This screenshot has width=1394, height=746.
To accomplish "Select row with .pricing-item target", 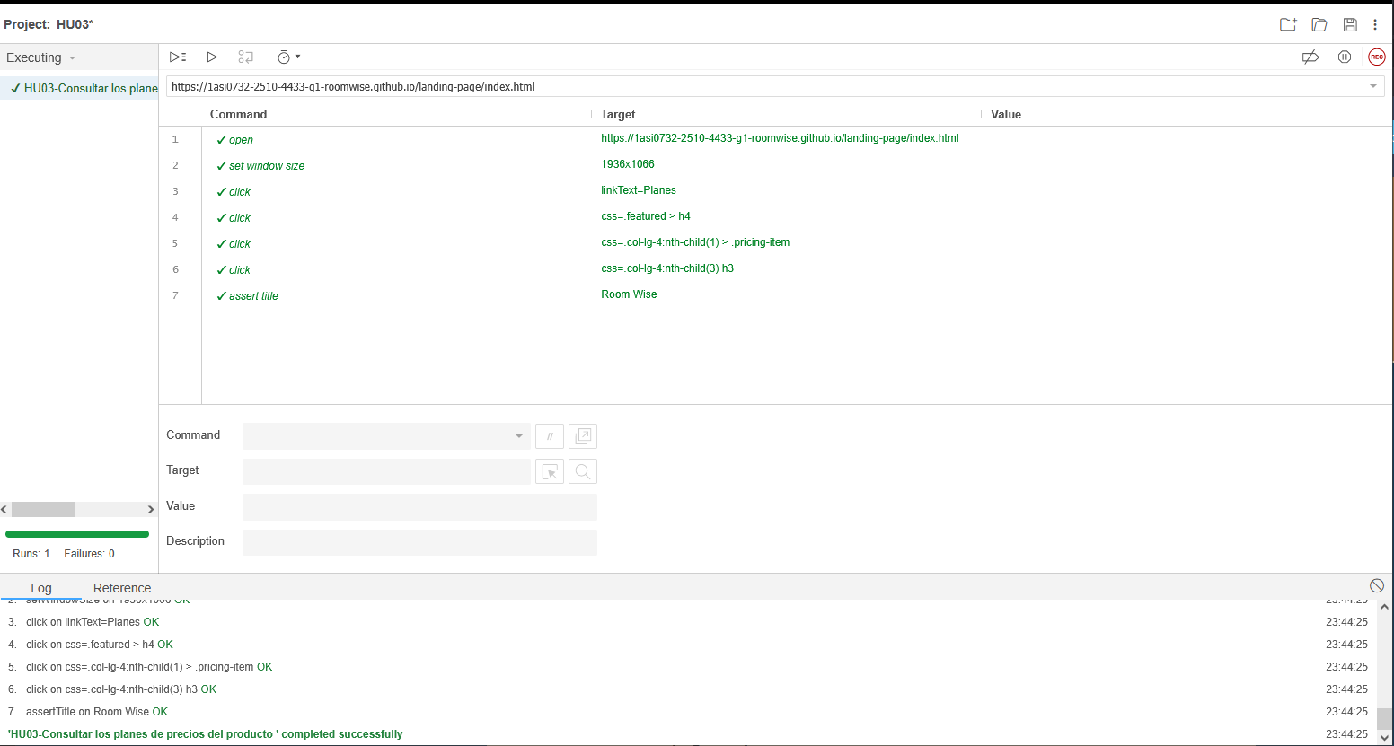I will click(x=776, y=243).
